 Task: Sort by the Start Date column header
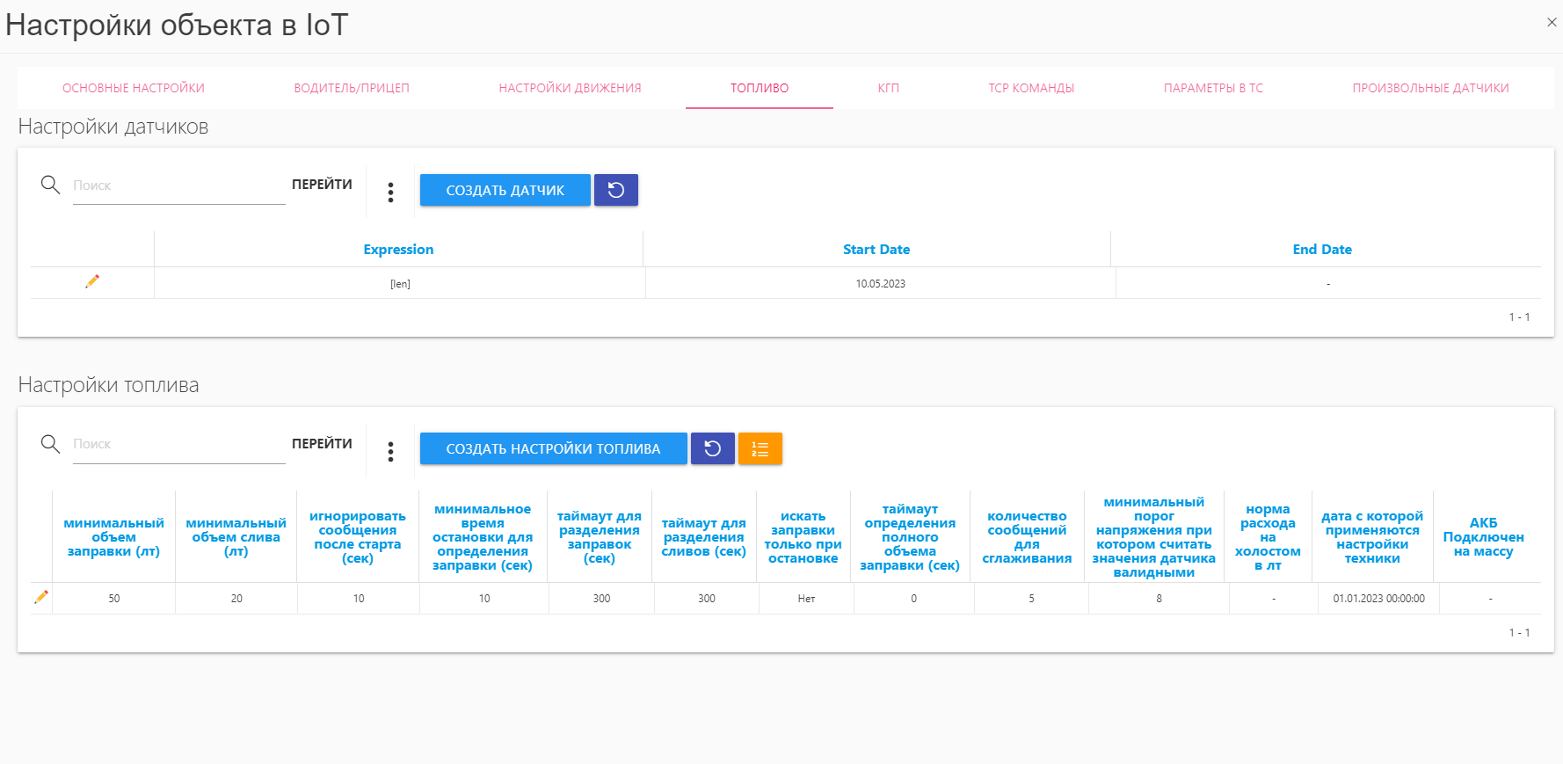[876, 250]
